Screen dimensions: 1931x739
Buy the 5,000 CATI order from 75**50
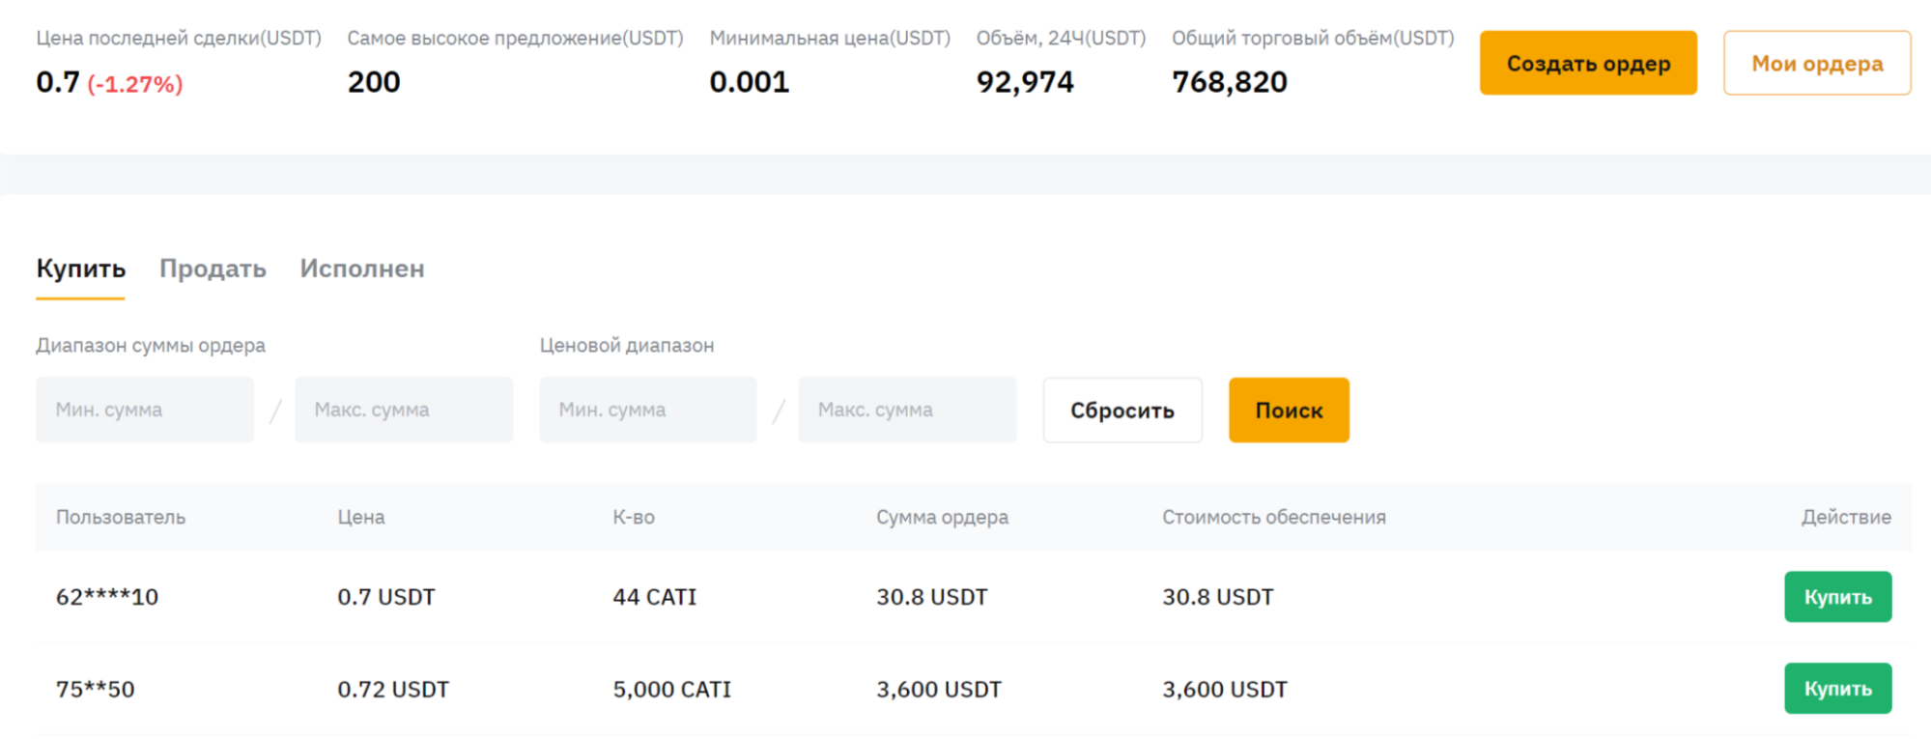[x=1836, y=689]
